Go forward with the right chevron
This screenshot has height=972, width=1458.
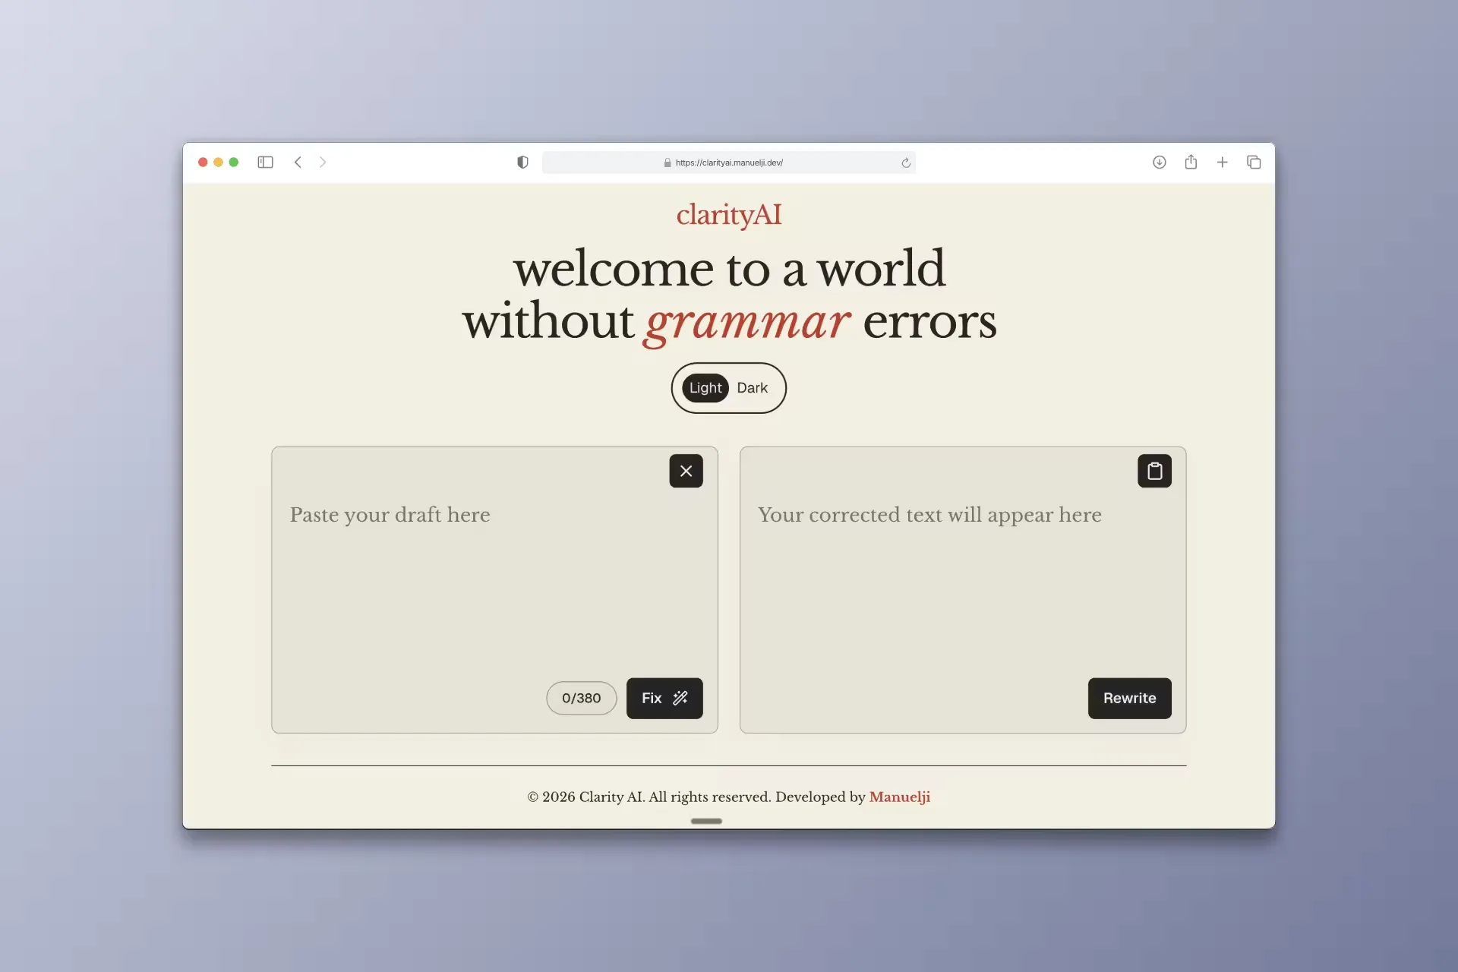pos(323,163)
